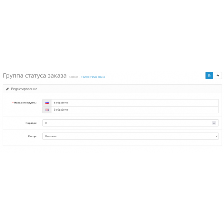Focus the English group name field
224x224 pixels.
click(x=134, y=110)
